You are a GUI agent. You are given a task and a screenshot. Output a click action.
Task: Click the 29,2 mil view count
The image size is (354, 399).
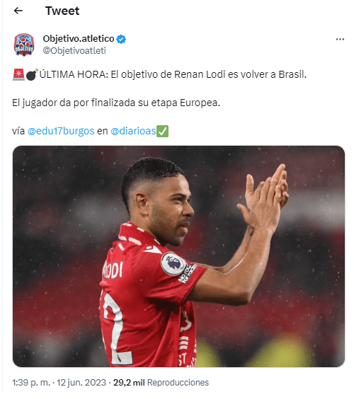(129, 383)
